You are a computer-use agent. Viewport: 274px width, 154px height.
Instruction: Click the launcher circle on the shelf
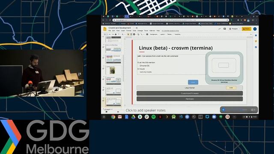pos(104,117)
